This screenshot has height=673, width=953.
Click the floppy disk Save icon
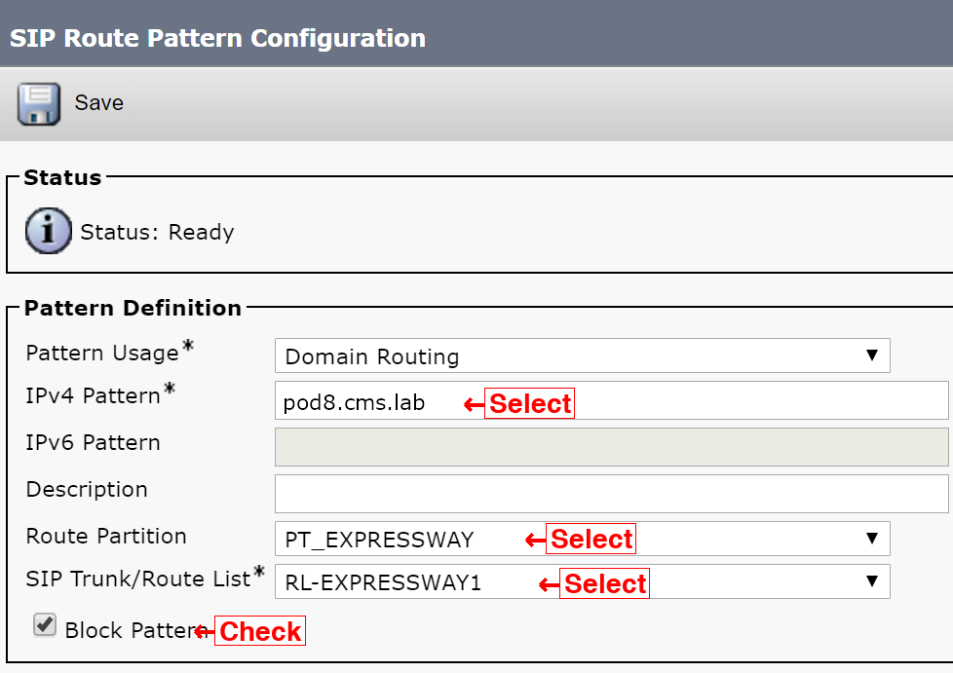pyautogui.click(x=39, y=104)
